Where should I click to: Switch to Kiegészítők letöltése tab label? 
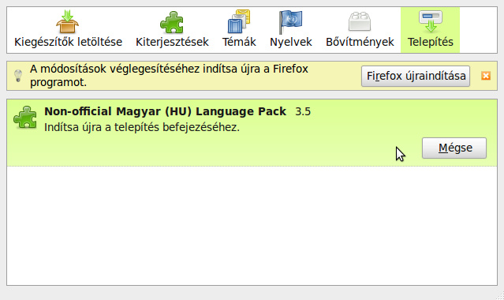click(x=68, y=42)
